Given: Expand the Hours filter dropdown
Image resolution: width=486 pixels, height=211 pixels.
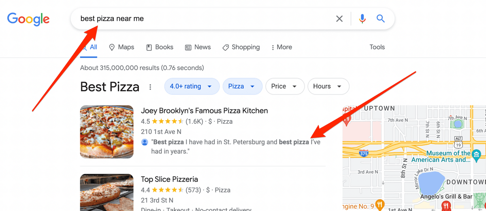Looking at the screenshot, I should pos(328,86).
